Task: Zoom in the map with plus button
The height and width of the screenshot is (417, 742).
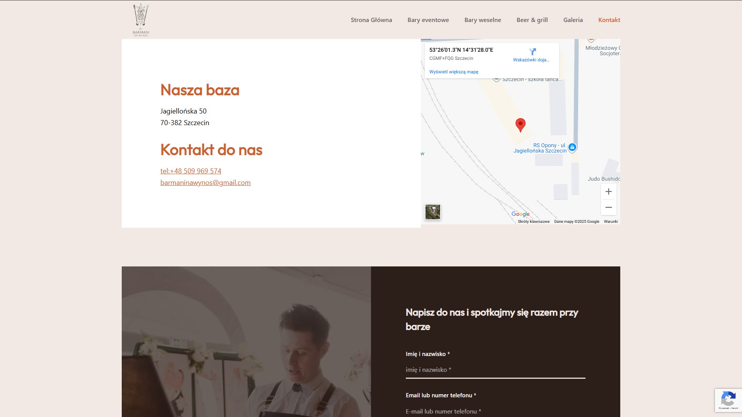Action: 608,192
